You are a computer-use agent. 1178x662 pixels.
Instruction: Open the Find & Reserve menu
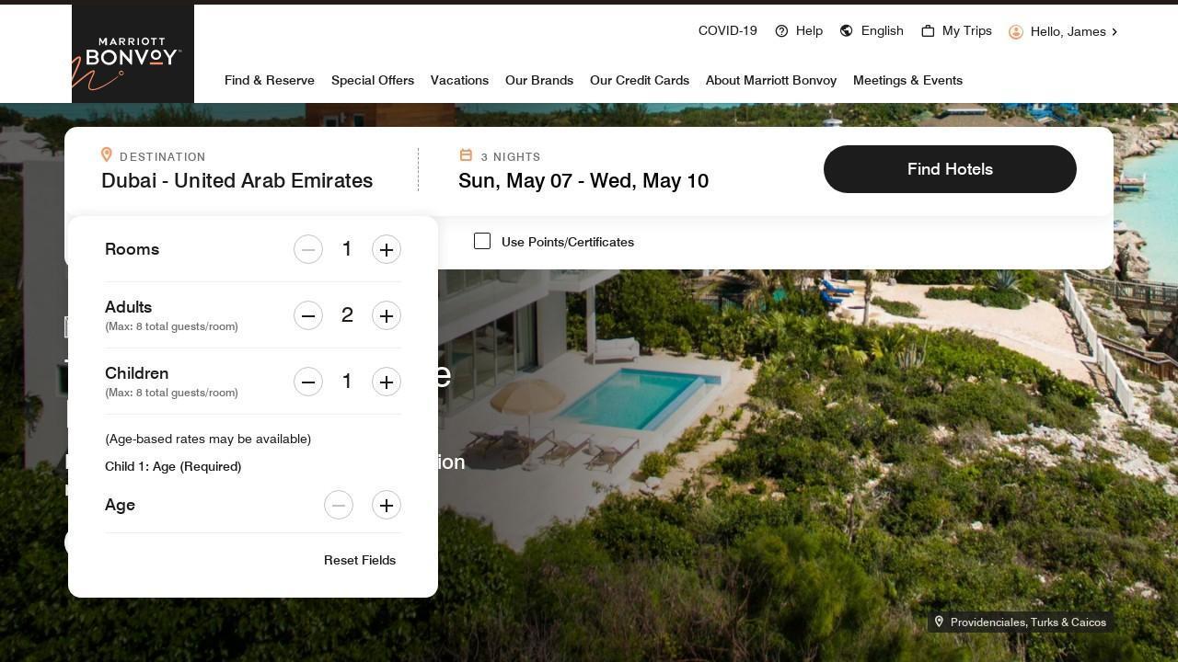pos(270,80)
